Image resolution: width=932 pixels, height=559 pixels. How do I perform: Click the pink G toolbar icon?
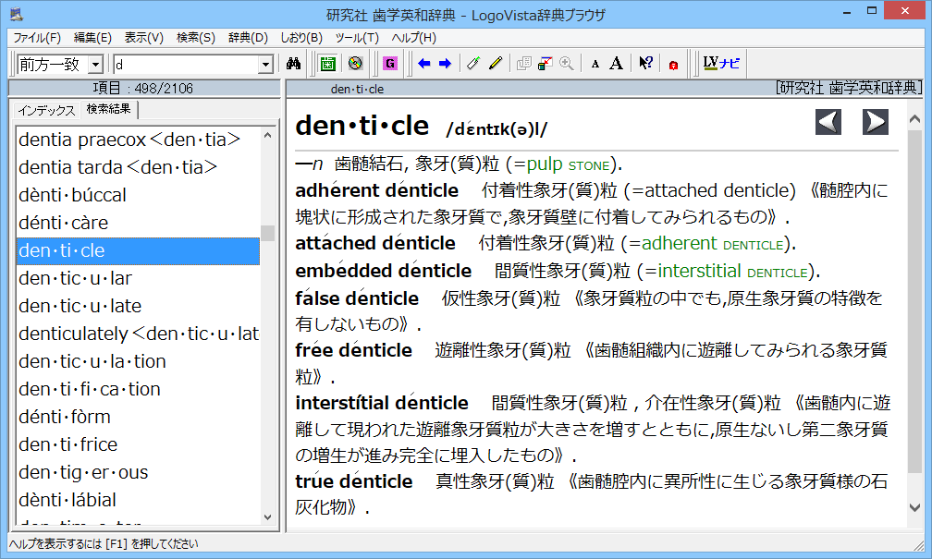(x=390, y=64)
